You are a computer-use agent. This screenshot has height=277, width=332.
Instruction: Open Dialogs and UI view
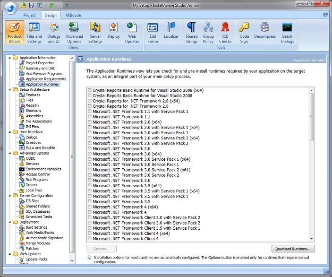coord(53,33)
